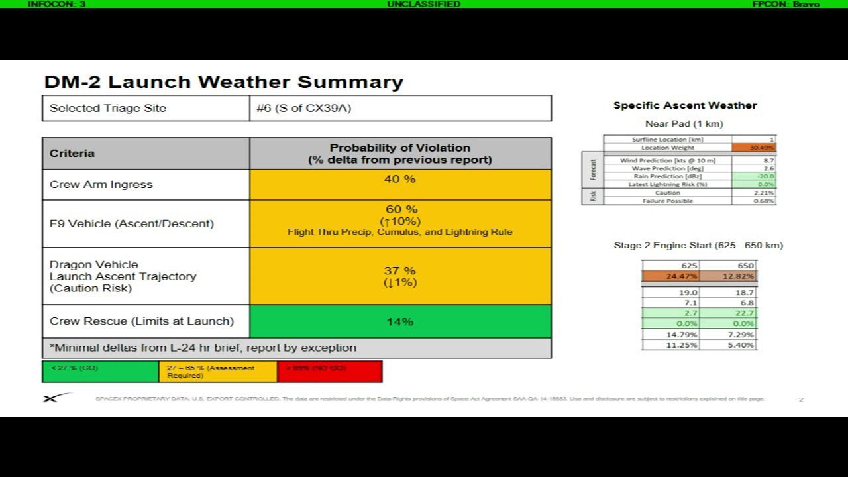The image size is (848, 477).
Task: Click the 'FPCON: Bravo' banner label
Action: [x=786, y=4]
